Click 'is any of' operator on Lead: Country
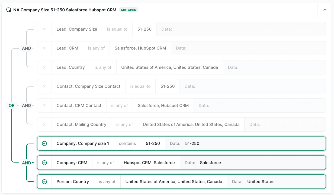The height and width of the screenshot is (195, 334). tap(103, 67)
